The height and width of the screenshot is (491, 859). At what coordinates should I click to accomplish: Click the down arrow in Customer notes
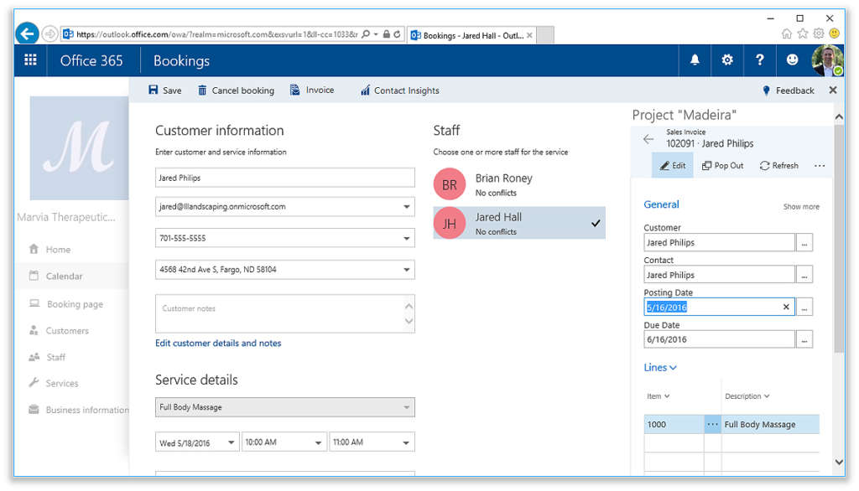point(409,321)
